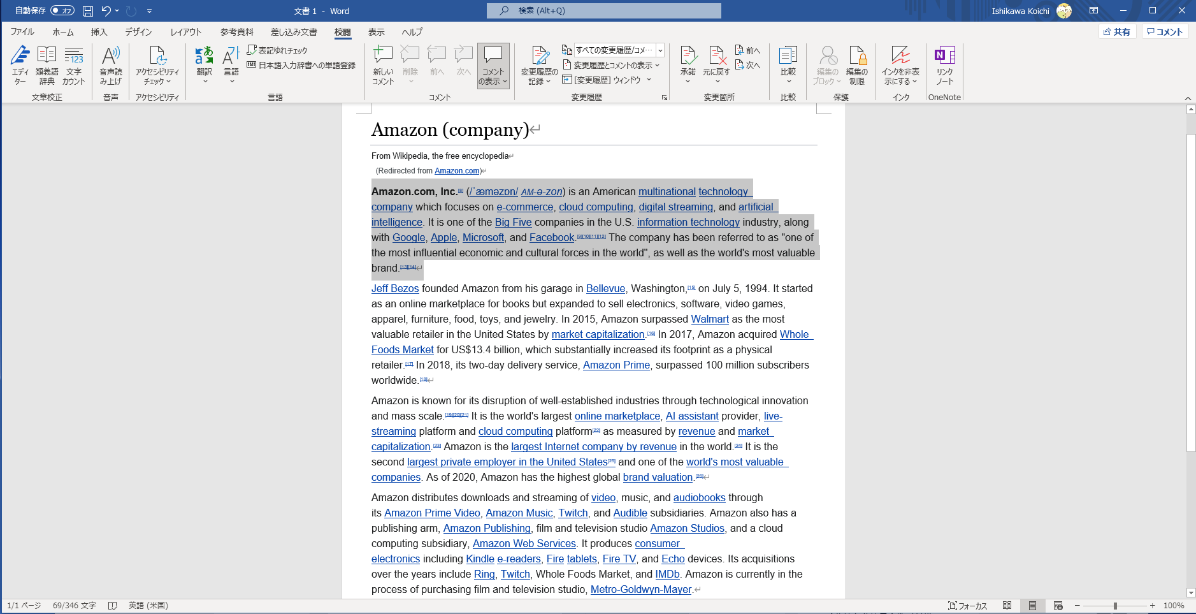Click the 100% zoom level

1174,606
